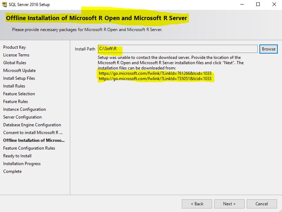The width and height of the screenshot is (282, 212).
Task: Select Feature Rules step
Action: tap(16, 102)
